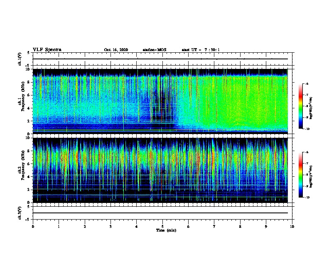
Task: Click the time axis tick label "1"
Action: (x=59, y=227)
